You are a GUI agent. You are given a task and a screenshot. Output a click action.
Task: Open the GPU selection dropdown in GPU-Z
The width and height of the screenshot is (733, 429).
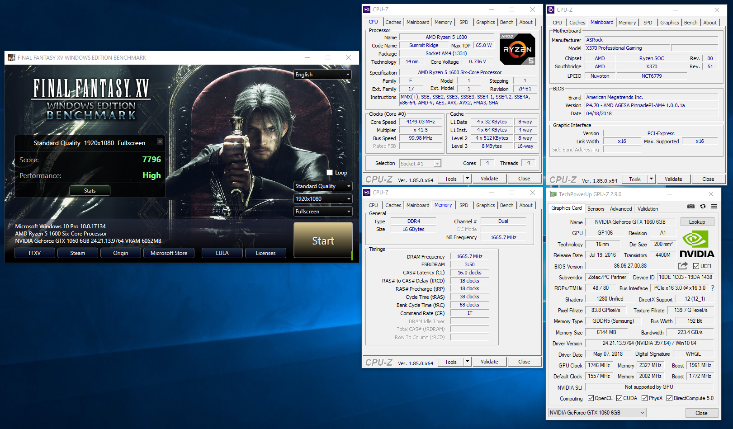597,412
